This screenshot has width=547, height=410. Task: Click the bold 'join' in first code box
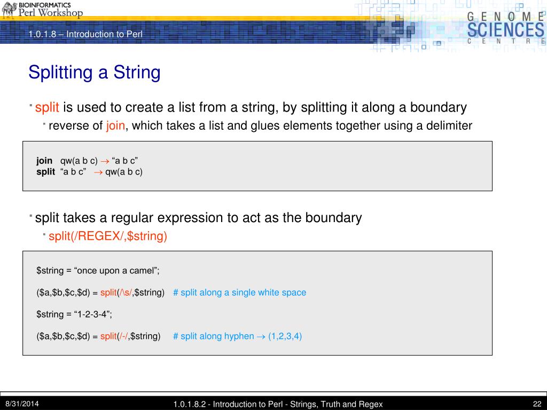tap(44, 161)
